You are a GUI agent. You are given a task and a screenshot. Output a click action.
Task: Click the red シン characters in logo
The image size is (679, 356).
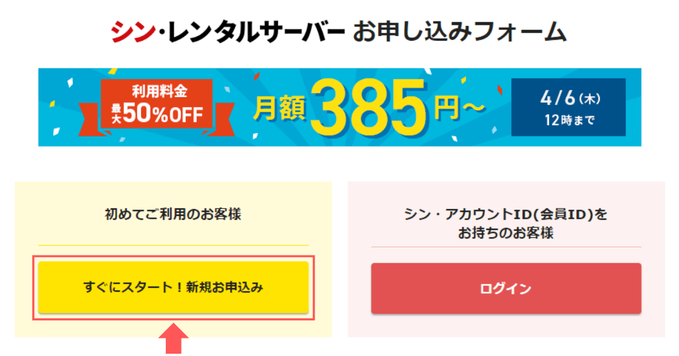[x=132, y=32]
